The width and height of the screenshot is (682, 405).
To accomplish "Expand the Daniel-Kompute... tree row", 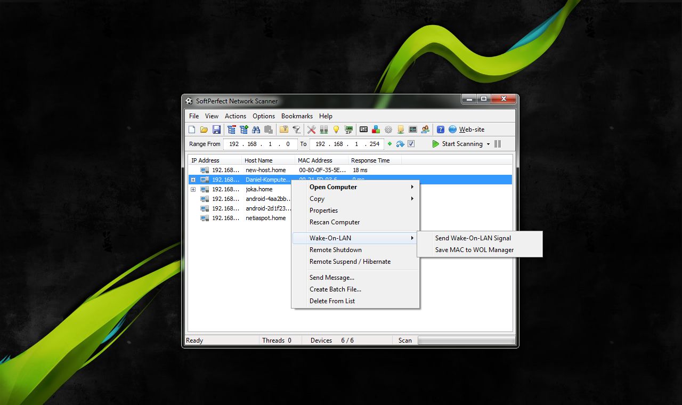I will (x=193, y=180).
